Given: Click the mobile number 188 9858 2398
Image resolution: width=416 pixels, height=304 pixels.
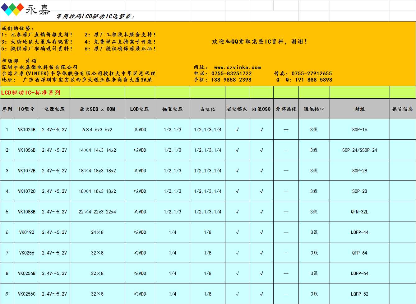Looking at the screenshot, I should pyautogui.click(x=231, y=80).
